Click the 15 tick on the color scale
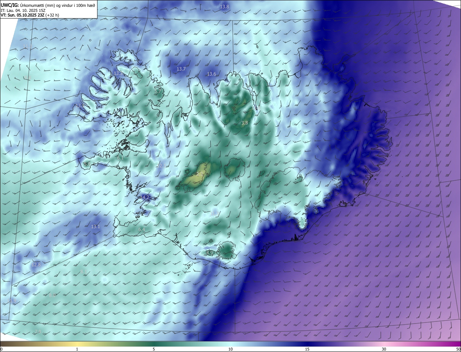The width and height of the screenshot is (461, 352). coord(307,349)
